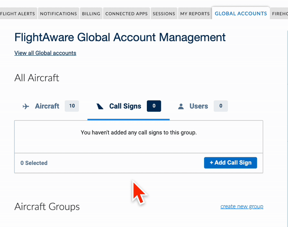Follow the View all Global accounts link

coord(45,53)
